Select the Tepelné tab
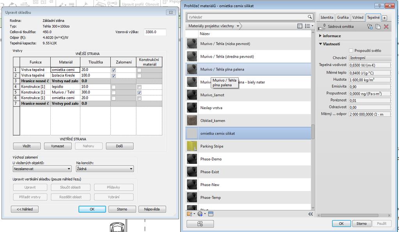The image size is (399, 232). (373, 17)
